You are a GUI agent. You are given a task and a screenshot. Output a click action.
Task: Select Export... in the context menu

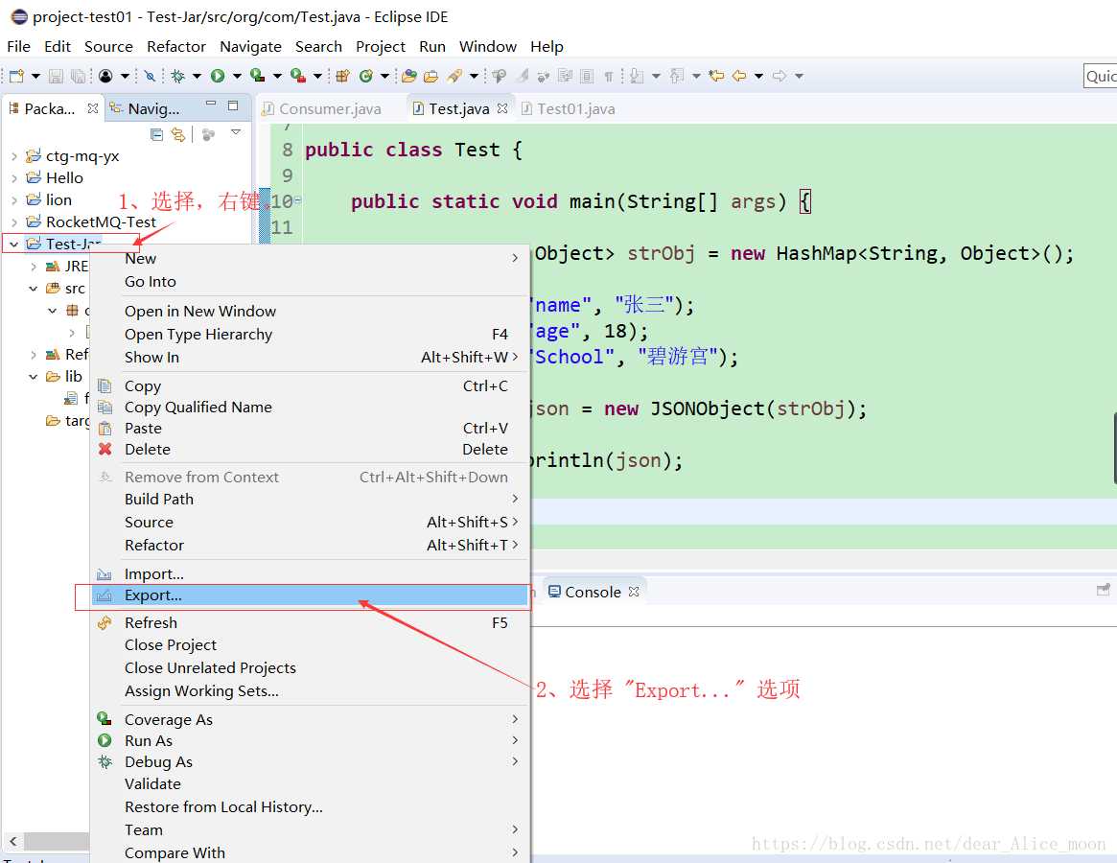coord(312,595)
